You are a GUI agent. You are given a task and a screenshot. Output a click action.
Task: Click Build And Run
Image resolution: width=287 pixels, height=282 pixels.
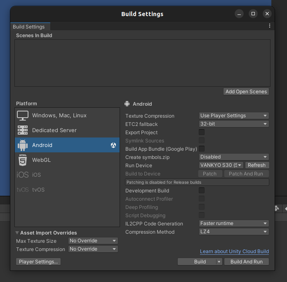click(x=246, y=262)
